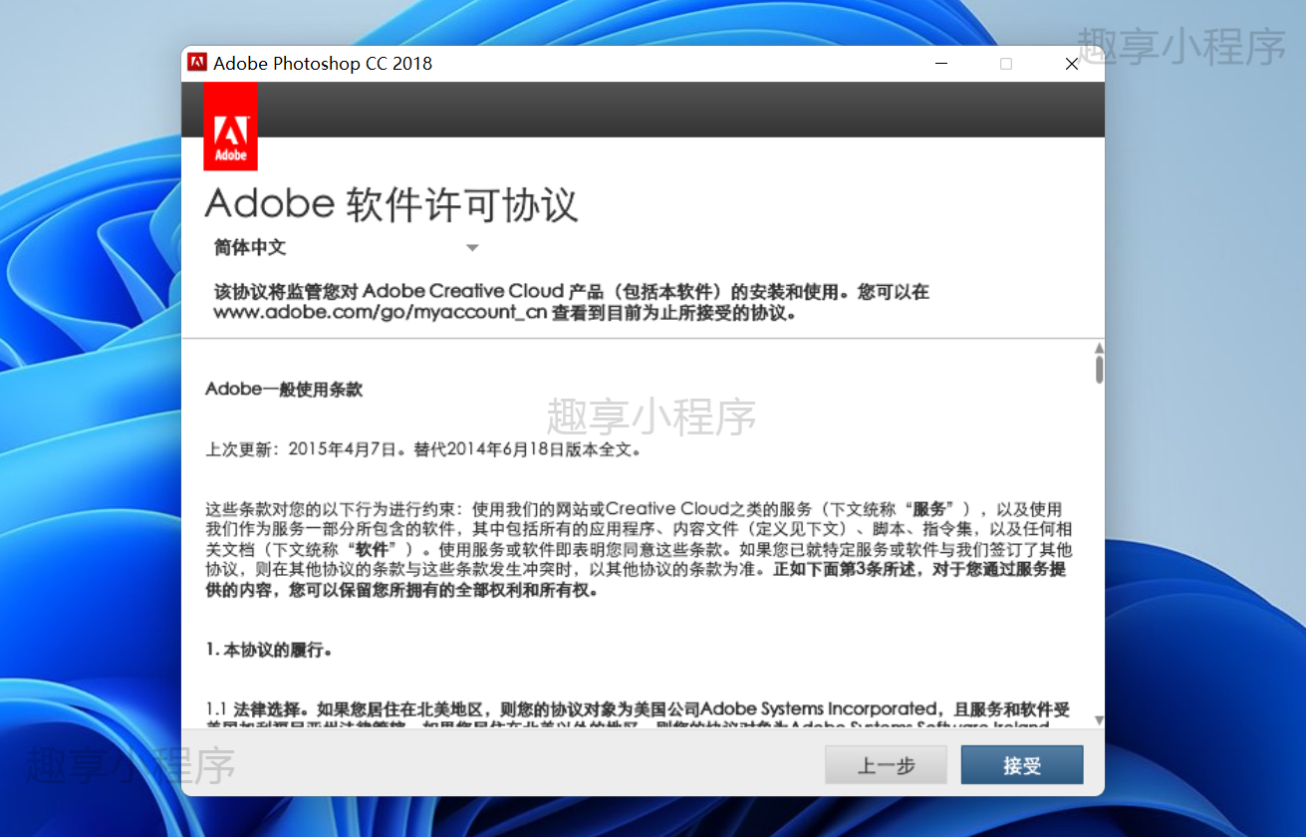Close the Adobe Photoshop CC 2018 installer window
1306x837 pixels.
click(1072, 63)
